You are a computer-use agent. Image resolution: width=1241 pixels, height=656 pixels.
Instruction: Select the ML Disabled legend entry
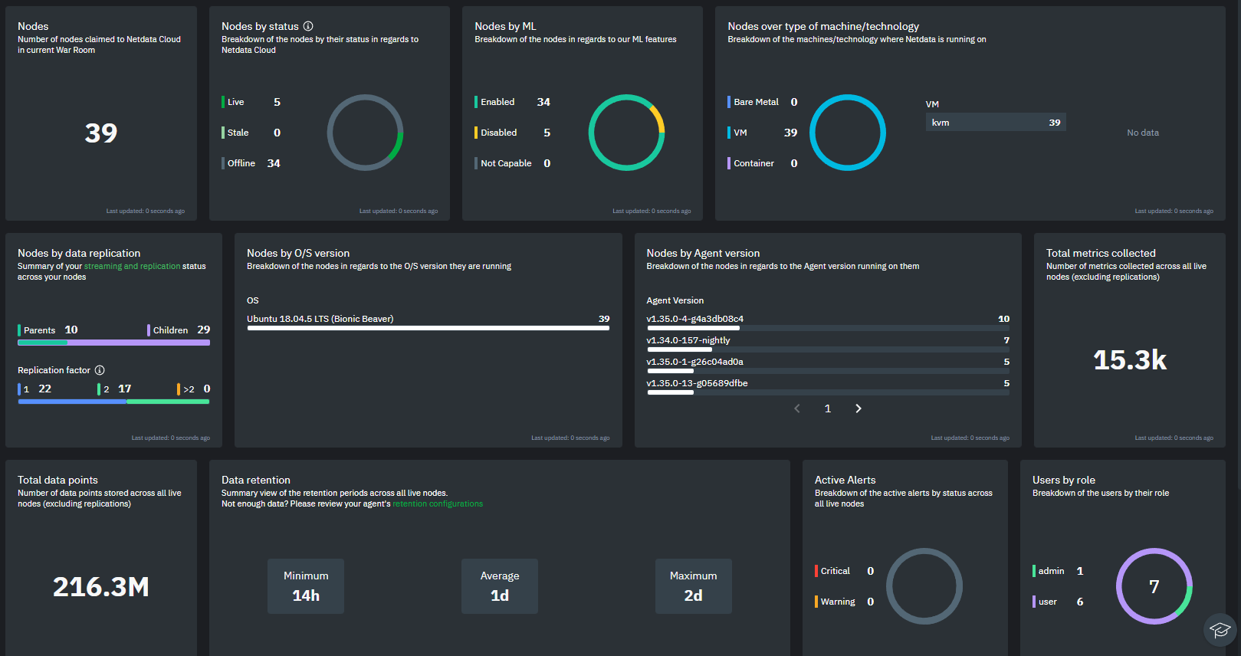pos(513,133)
